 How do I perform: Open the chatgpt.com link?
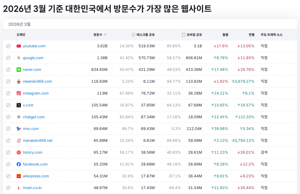click(34, 117)
